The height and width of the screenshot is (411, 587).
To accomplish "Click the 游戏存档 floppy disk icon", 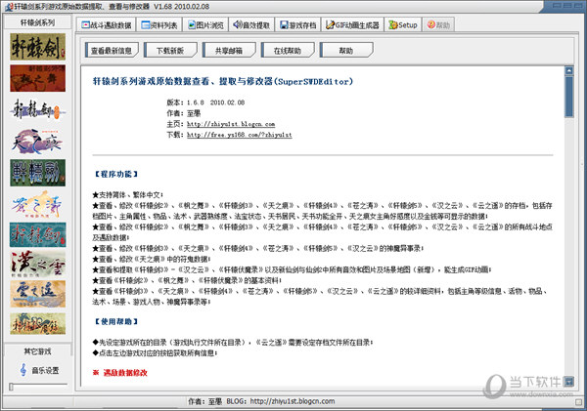I will pos(284,25).
